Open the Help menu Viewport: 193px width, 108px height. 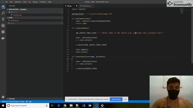click(49, 2)
